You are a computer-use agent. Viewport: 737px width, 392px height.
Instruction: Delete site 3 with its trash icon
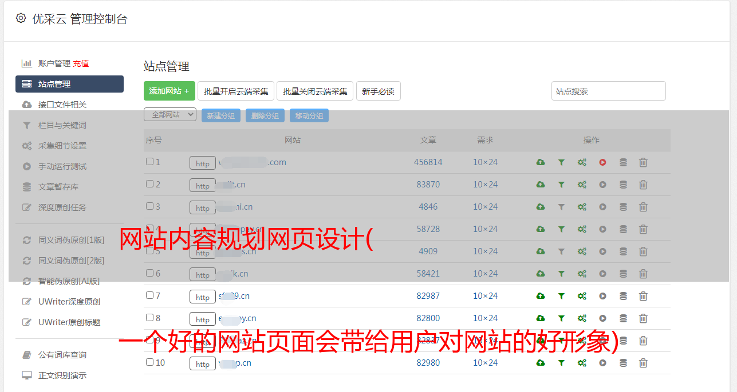click(643, 207)
